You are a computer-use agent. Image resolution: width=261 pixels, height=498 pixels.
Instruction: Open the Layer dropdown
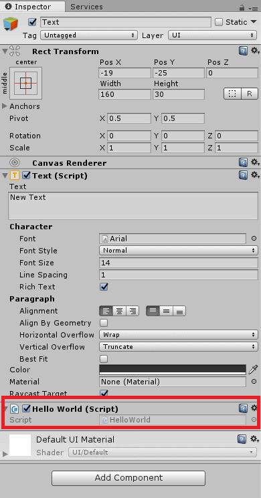coord(212,35)
